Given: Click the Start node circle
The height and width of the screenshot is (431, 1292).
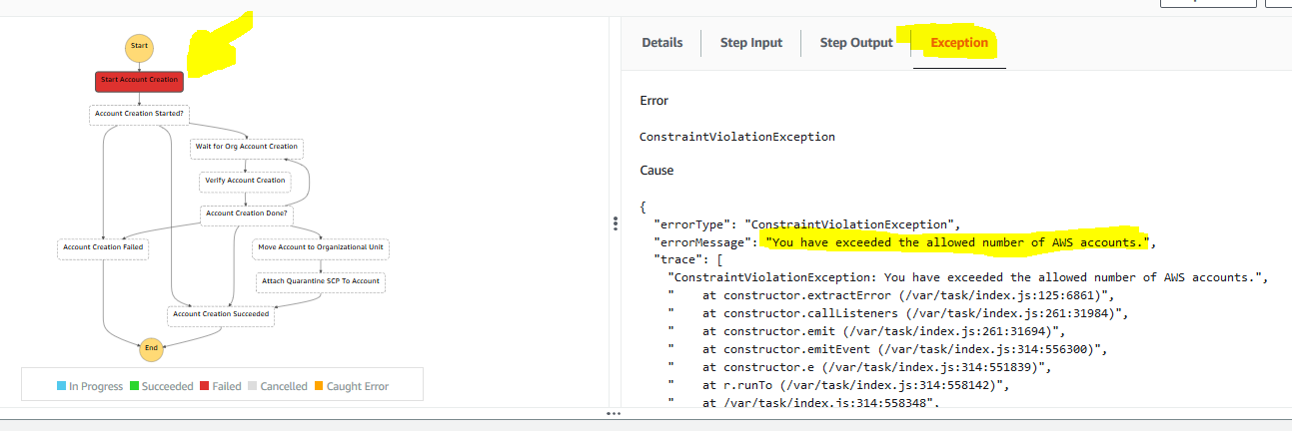Looking at the screenshot, I should tap(140, 47).
